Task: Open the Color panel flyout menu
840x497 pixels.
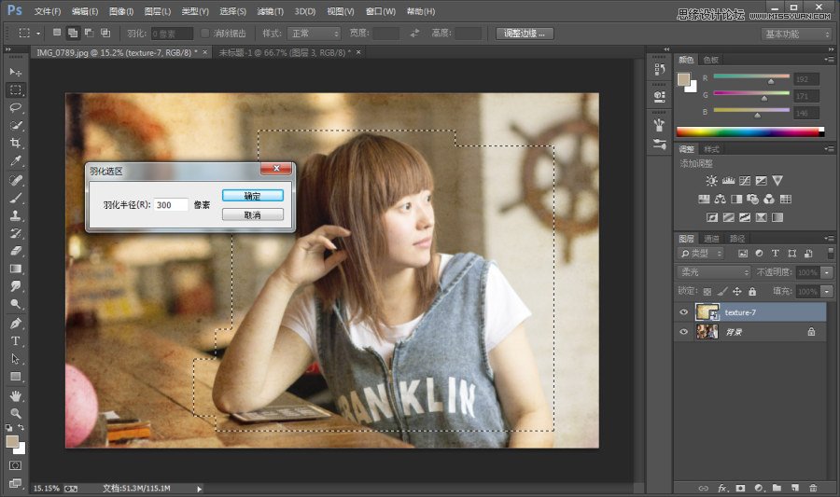Action: coord(829,60)
